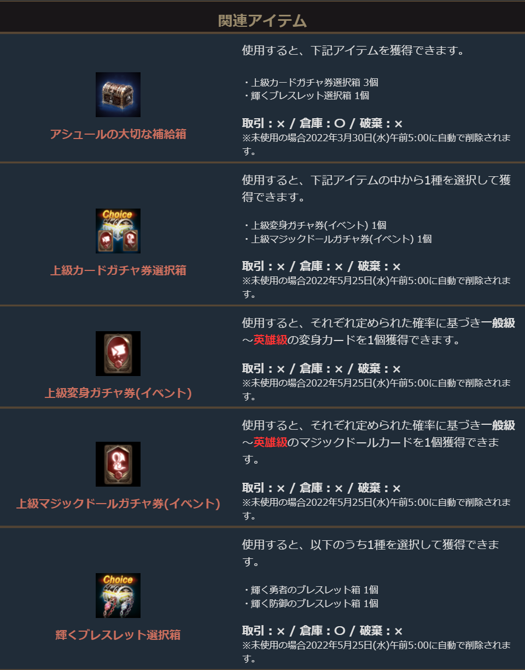Click the 輝く勇者のブレスレット箱 1個 list entry
Viewport: 525px width, 670px height.
click(311, 590)
